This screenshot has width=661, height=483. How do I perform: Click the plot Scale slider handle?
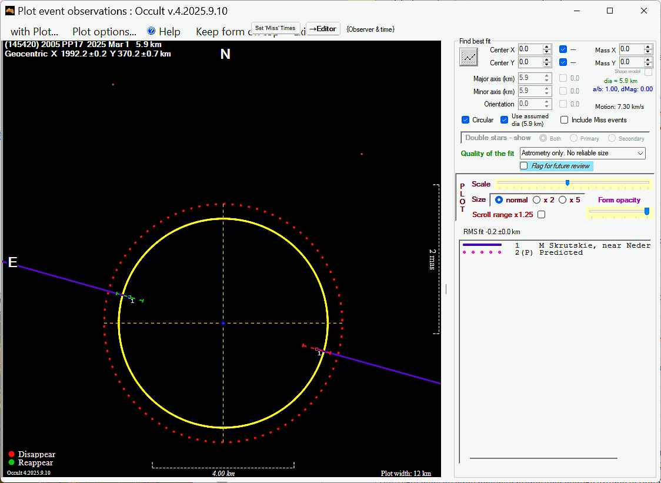pos(567,183)
